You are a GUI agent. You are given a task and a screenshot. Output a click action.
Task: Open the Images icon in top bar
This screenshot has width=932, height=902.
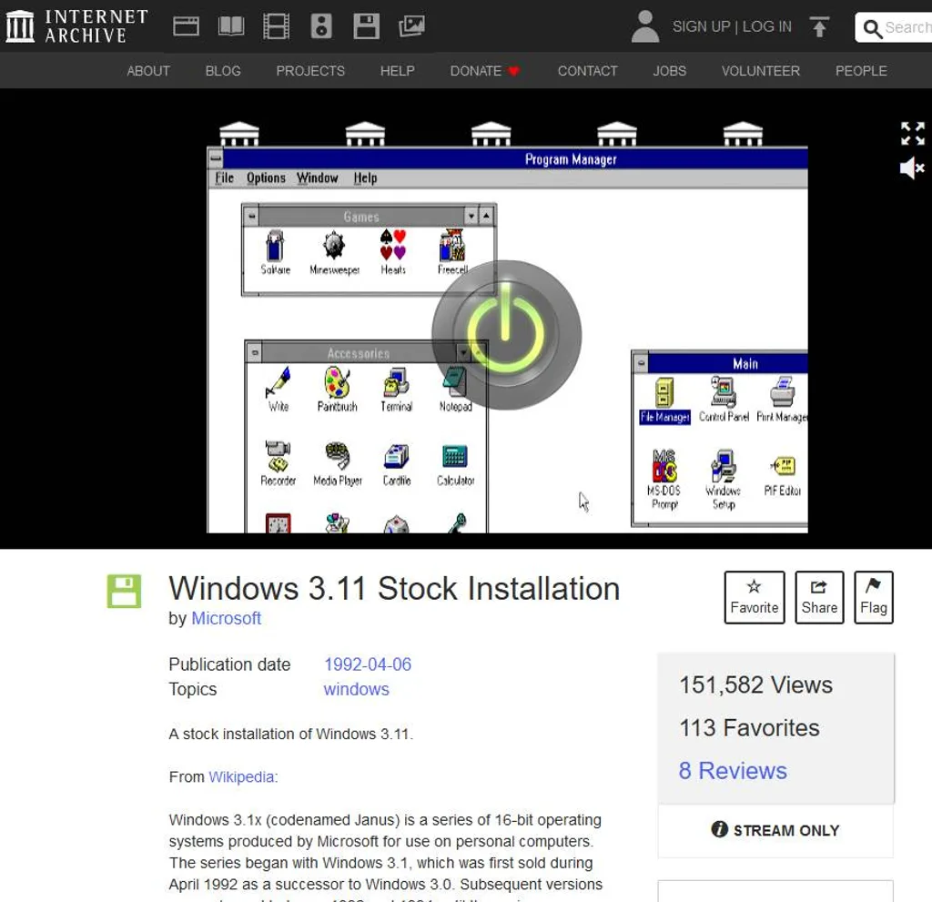pyautogui.click(x=411, y=26)
